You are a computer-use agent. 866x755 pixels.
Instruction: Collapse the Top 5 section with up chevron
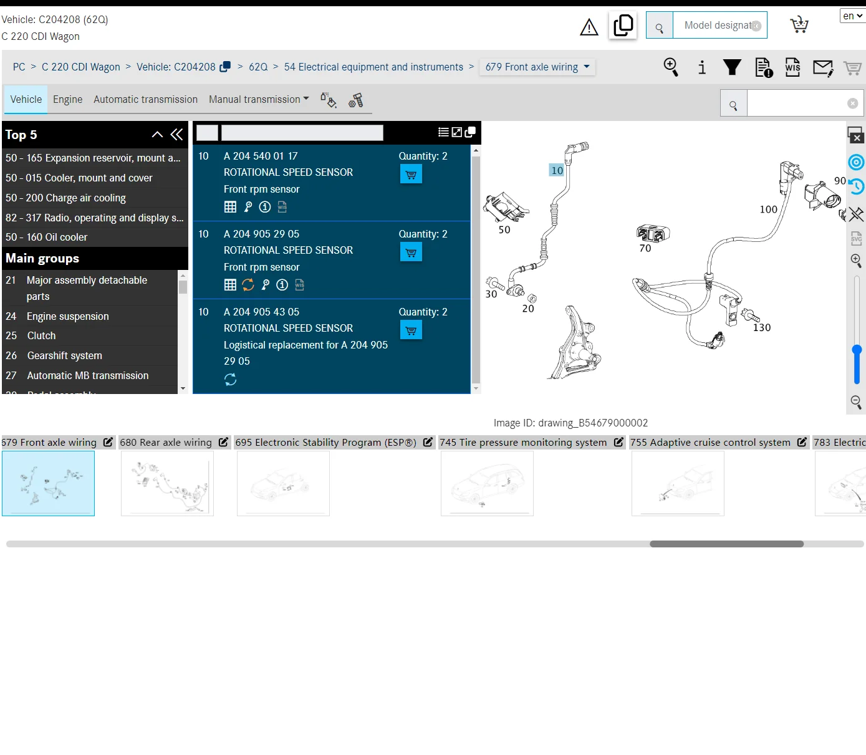click(x=157, y=135)
